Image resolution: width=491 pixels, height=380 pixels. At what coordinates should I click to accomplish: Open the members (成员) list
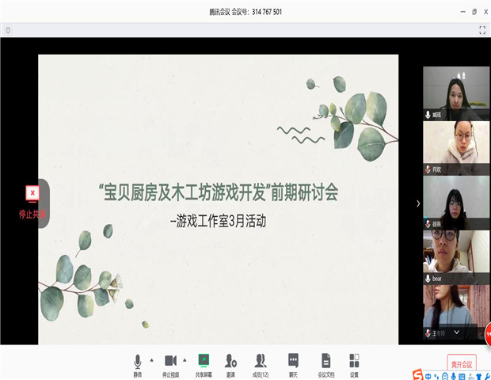click(x=261, y=363)
